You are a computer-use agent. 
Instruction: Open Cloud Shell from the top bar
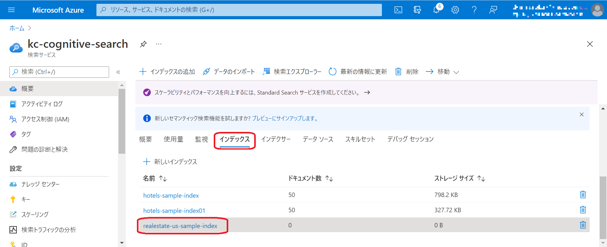coord(398,10)
